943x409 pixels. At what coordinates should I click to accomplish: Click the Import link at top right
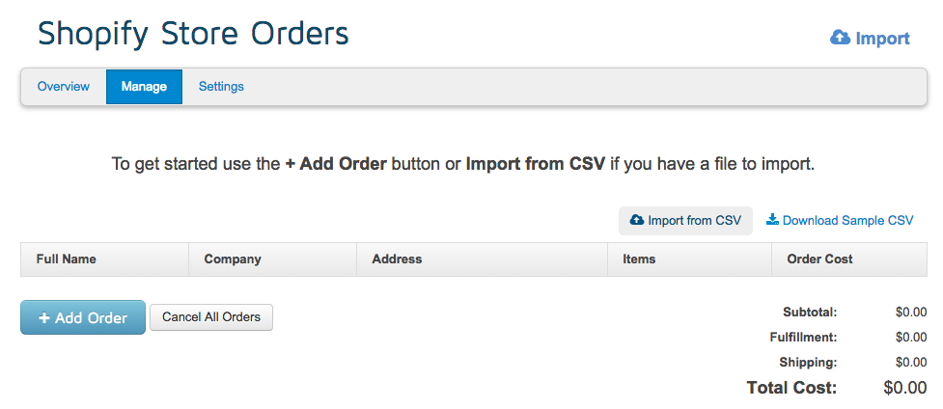(882, 39)
